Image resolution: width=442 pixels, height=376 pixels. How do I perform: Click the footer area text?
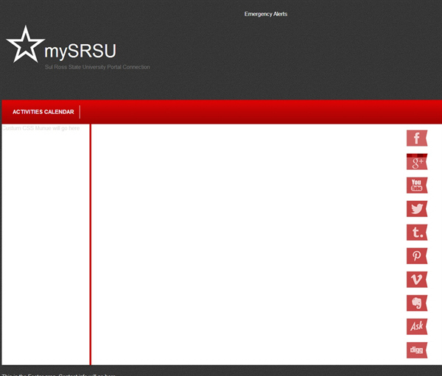(59, 374)
